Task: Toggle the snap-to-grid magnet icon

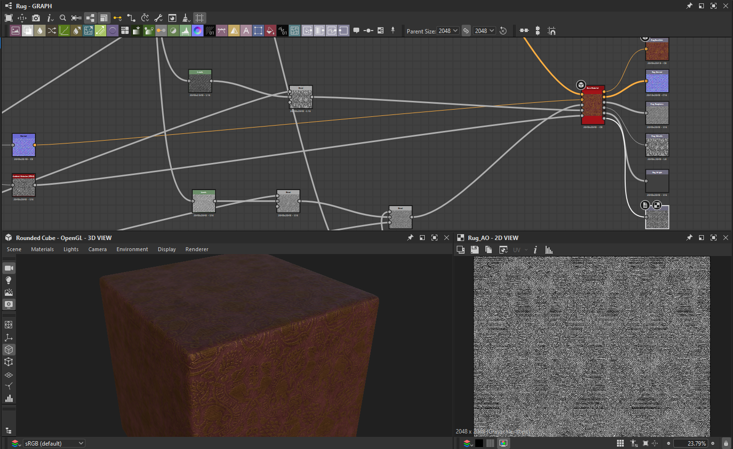Action: pyautogui.click(x=551, y=31)
